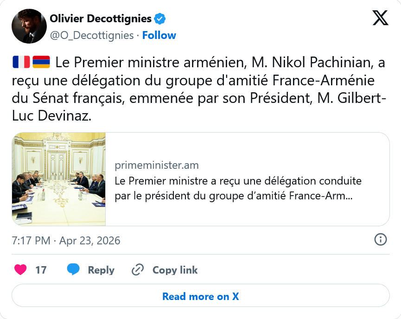Click the Olivier Decottignies display name

pos(101,19)
